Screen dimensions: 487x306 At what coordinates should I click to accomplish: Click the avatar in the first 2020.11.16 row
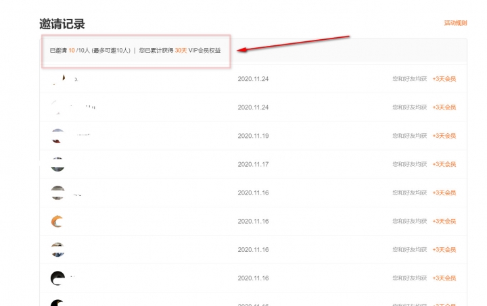(57, 193)
